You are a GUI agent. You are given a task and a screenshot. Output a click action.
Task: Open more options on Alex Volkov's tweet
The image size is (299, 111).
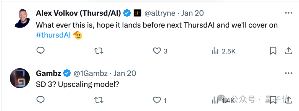[288, 13]
